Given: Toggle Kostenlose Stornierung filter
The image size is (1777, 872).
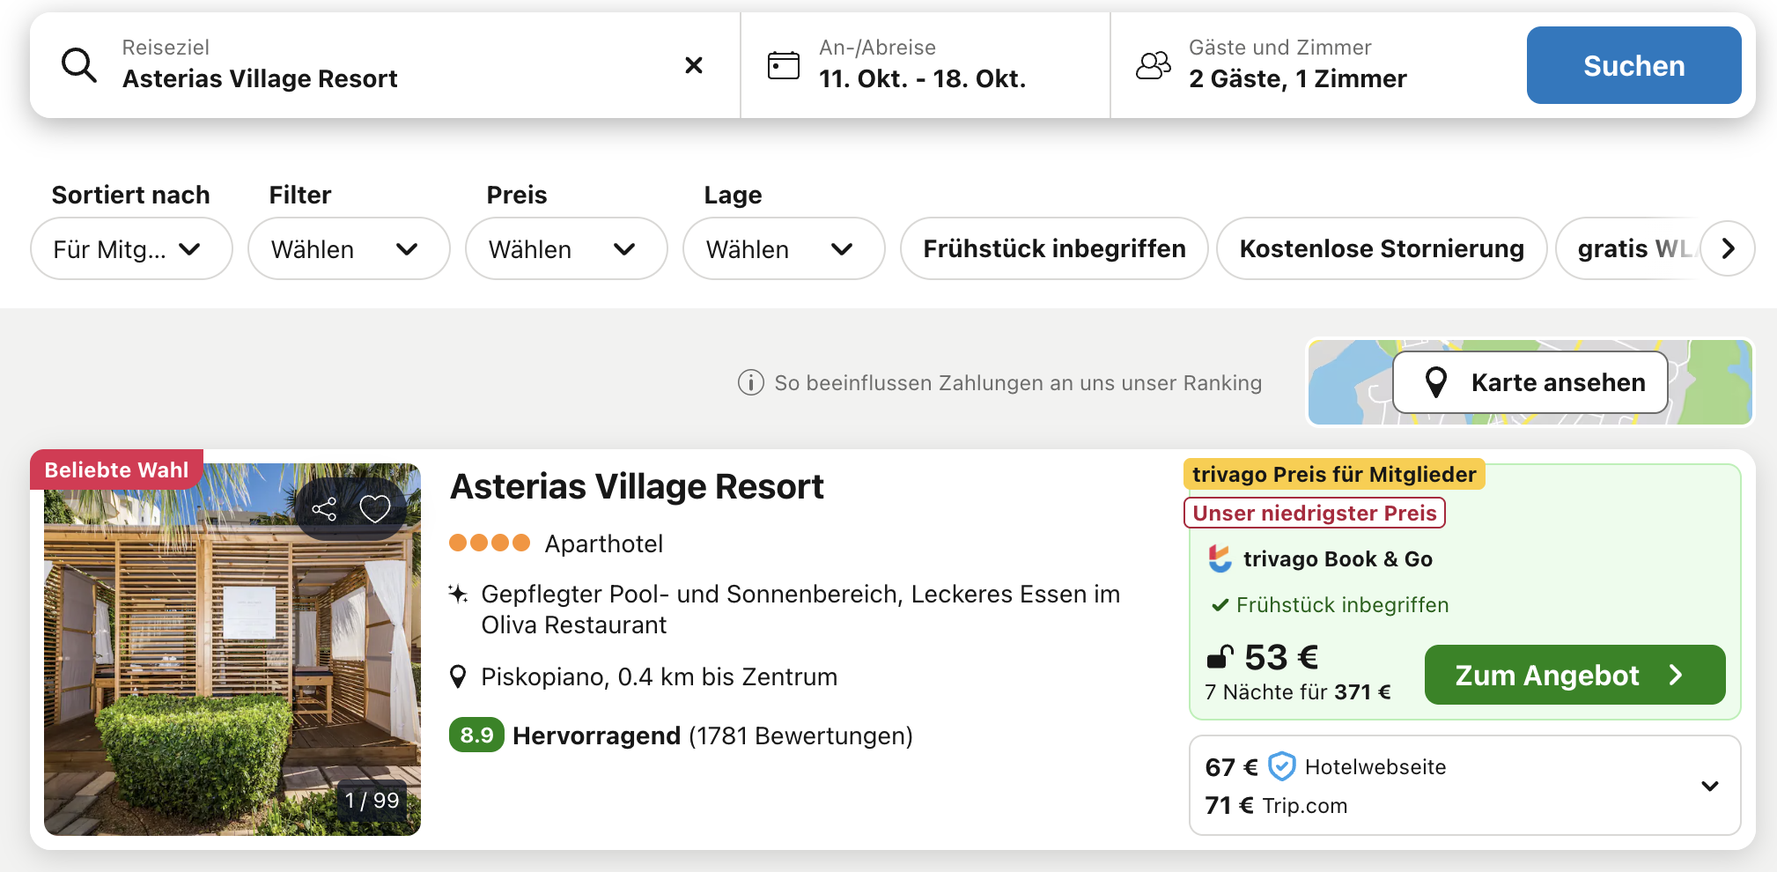Looking at the screenshot, I should click(x=1382, y=249).
